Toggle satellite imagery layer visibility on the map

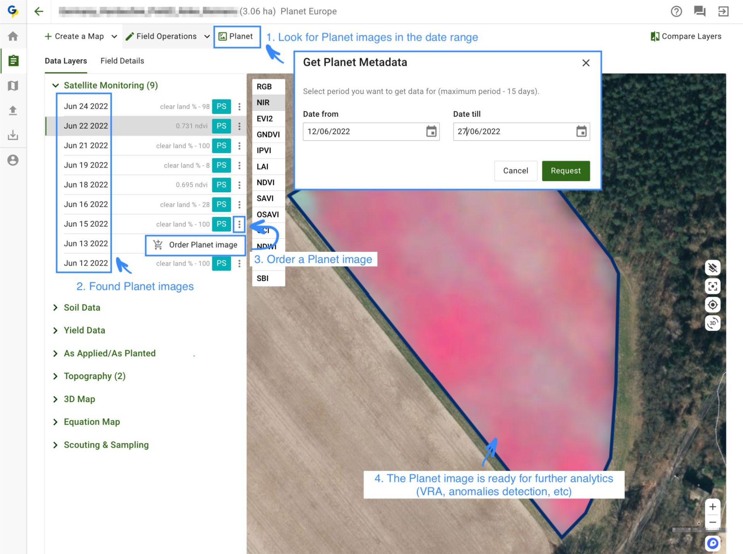click(712, 268)
